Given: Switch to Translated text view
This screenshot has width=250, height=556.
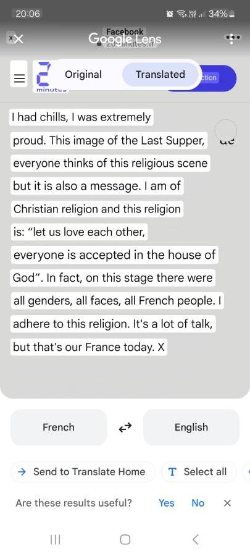Looking at the screenshot, I should click(160, 75).
